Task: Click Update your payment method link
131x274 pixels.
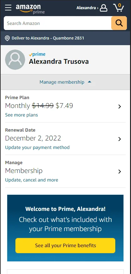Action: (x=37, y=147)
